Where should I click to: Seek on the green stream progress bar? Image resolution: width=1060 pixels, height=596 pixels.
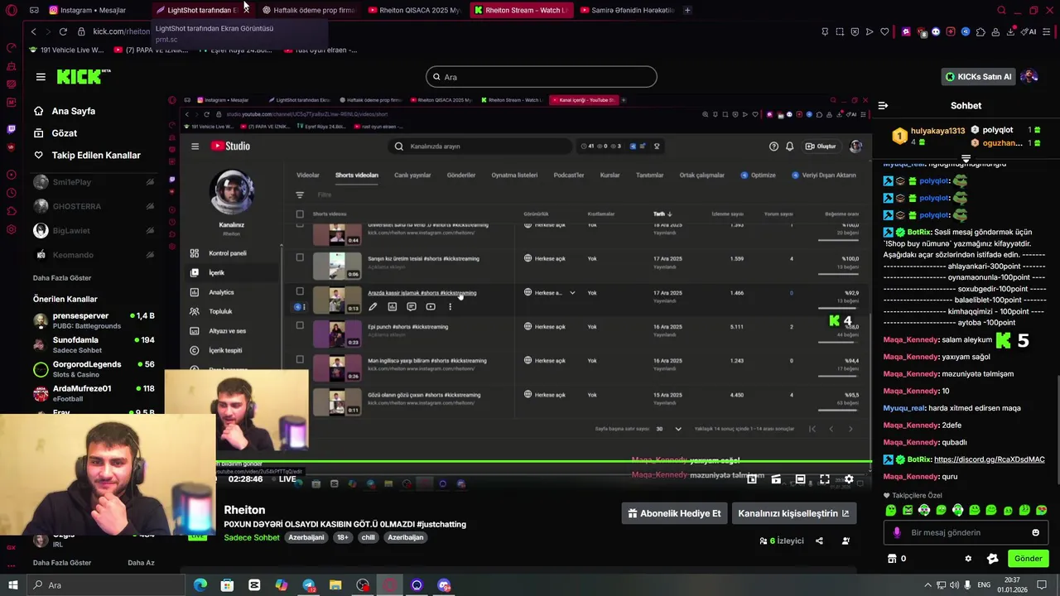point(542,461)
